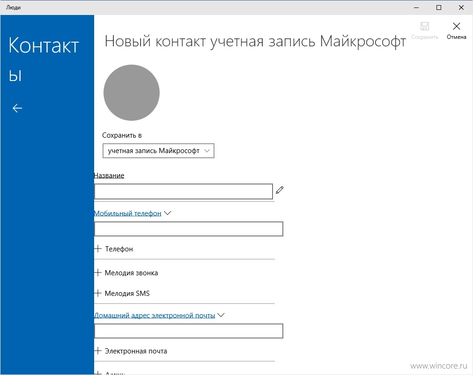Click the plus icon next to Телефон
473x375 pixels.
pos(98,249)
